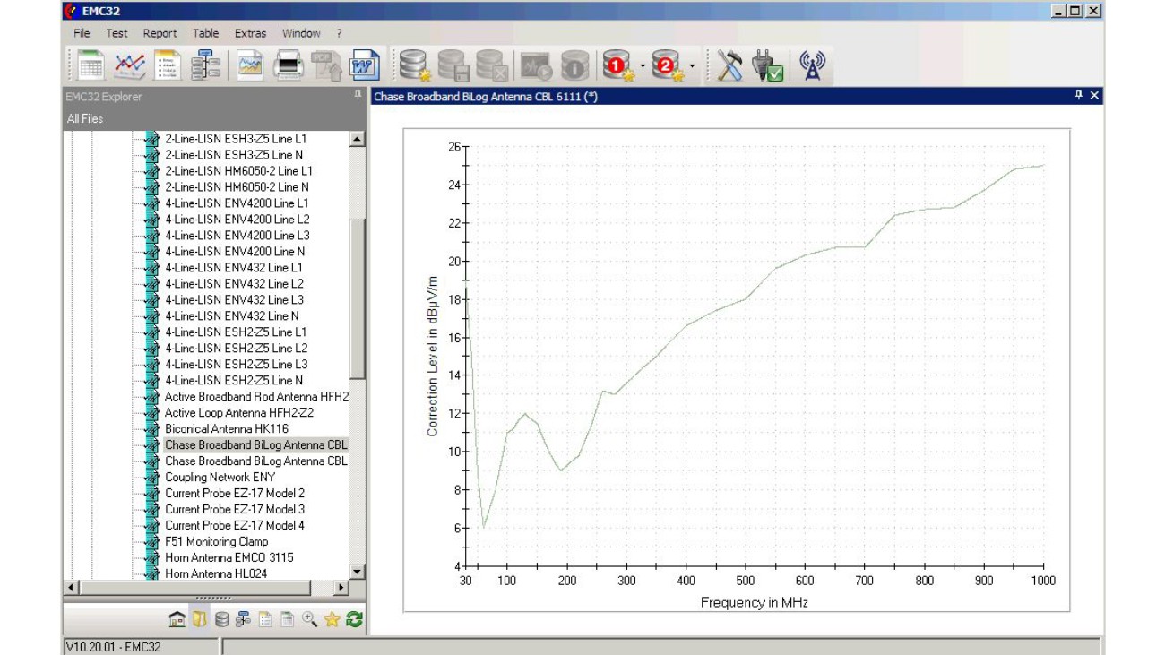This screenshot has height=655, width=1165.
Task: Select the folder icon in the Explorer bottom bar
Action: (200, 619)
